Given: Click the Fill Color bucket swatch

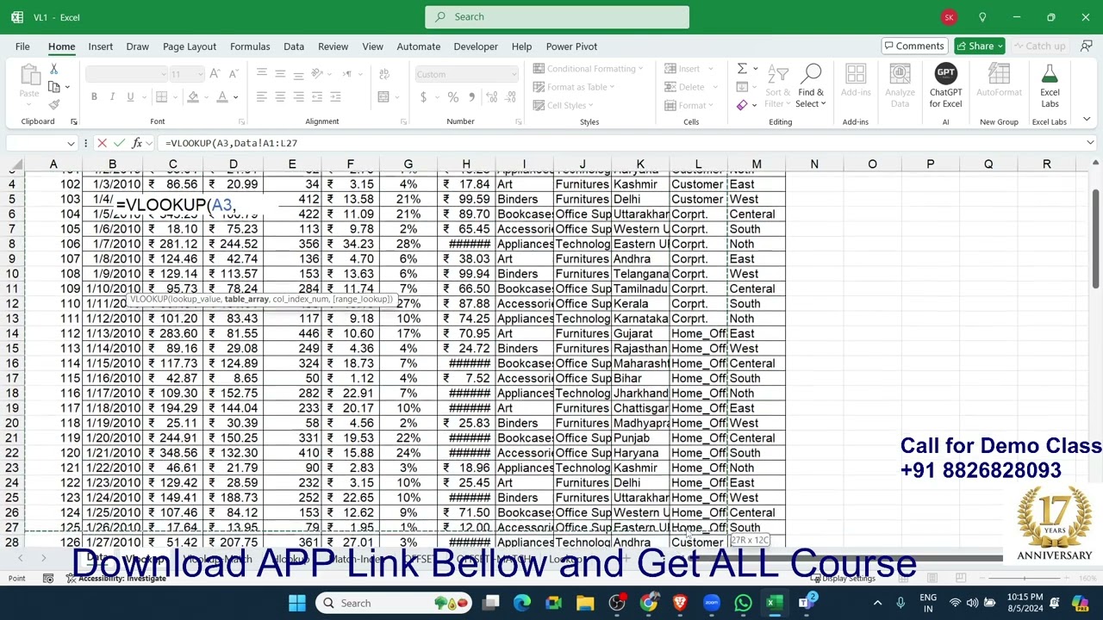Looking at the screenshot, I should coord(193,97).
